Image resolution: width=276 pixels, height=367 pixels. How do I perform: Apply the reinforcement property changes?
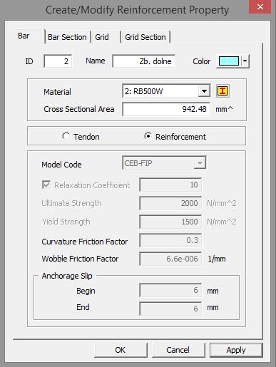pos(236,350)
